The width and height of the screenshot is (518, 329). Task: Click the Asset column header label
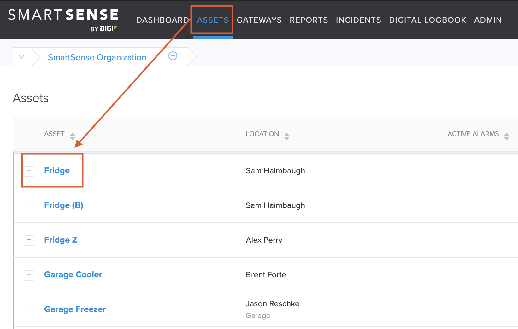click(x=54, y=134)
